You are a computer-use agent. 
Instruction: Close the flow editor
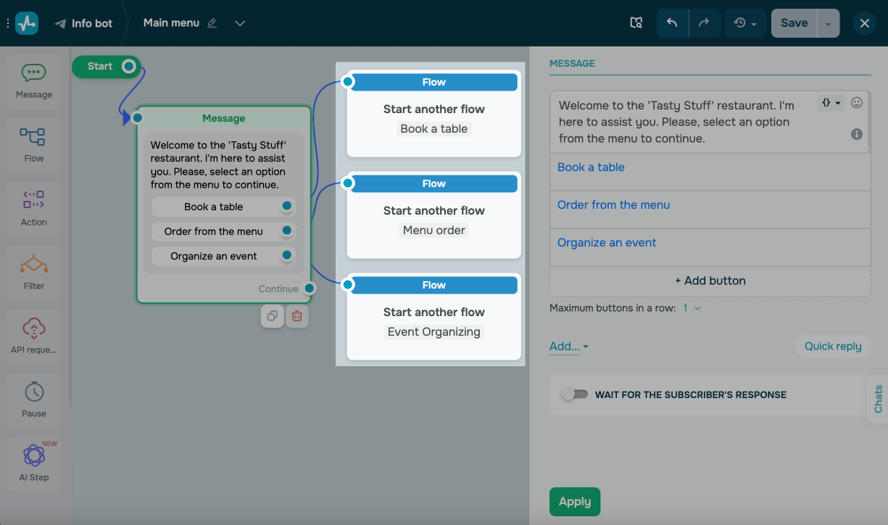point(864,23)
